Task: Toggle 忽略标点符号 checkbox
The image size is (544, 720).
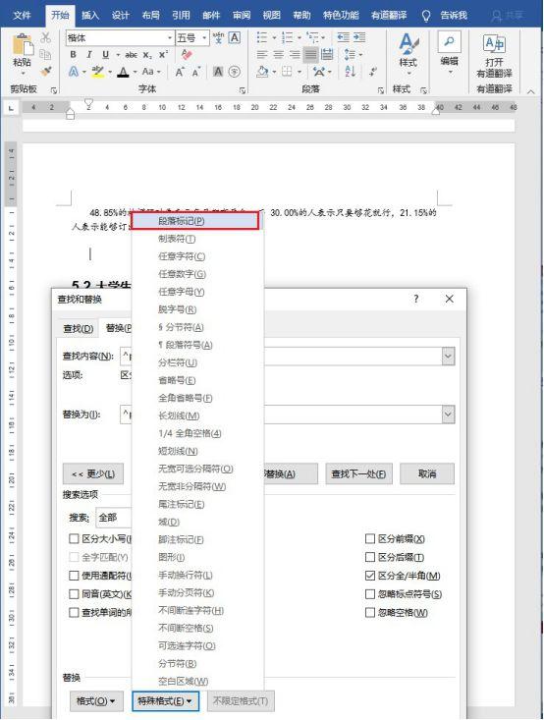Action: [x=370, y=594]
